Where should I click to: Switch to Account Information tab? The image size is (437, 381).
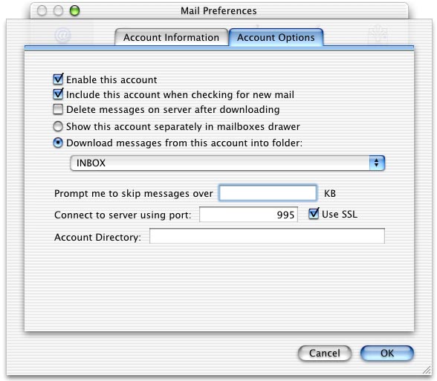172,37
